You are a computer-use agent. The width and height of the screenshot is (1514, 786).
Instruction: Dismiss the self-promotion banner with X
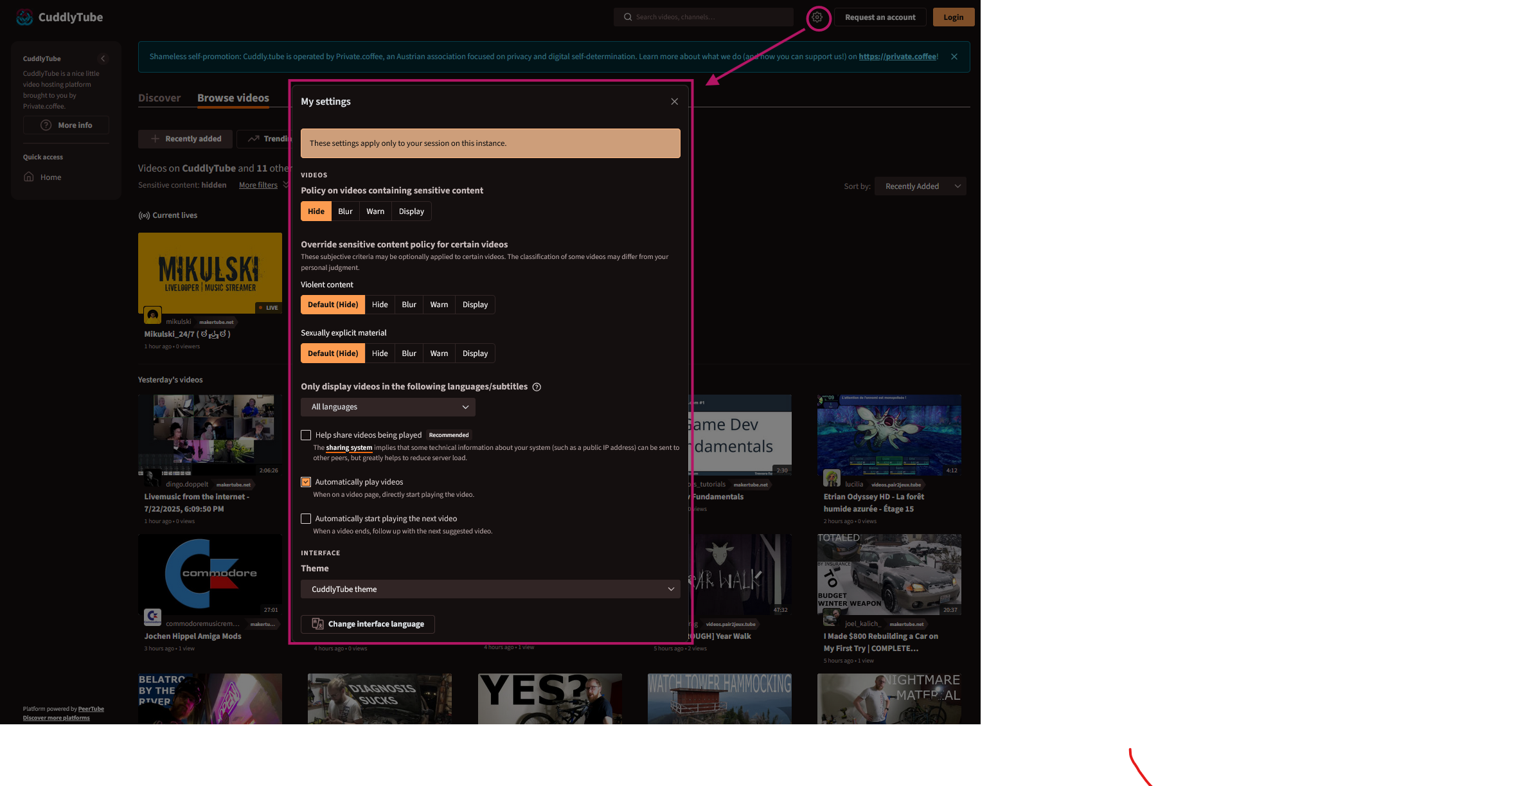[954, 57]
